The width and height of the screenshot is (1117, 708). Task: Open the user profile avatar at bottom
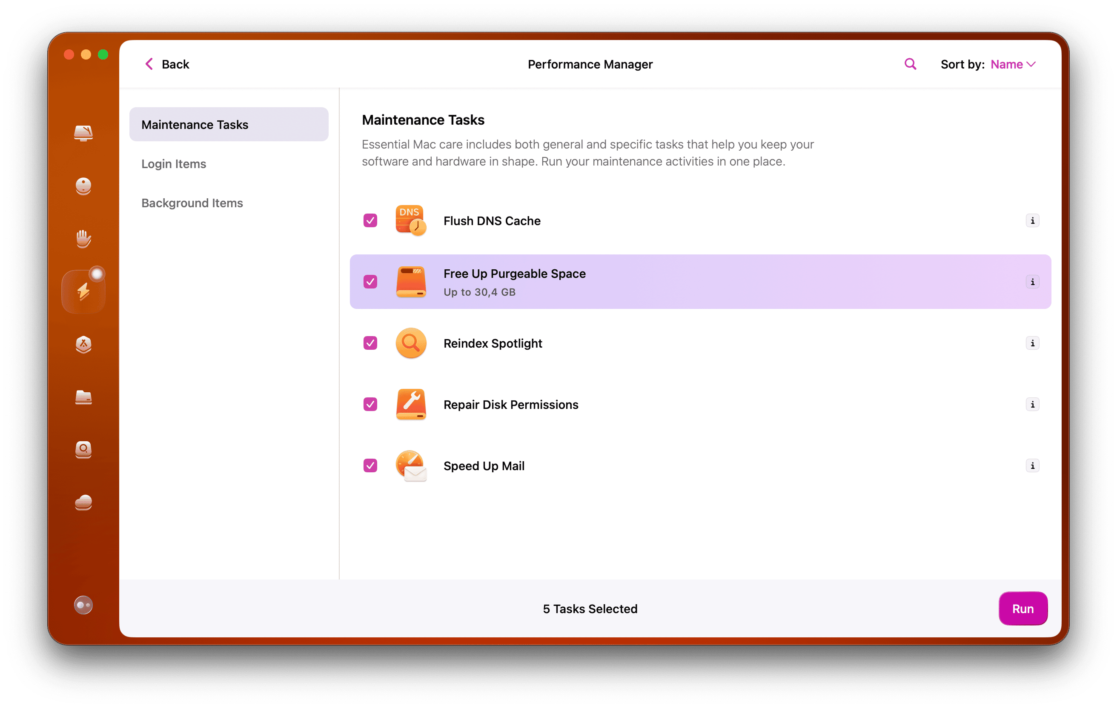(83, 605)
